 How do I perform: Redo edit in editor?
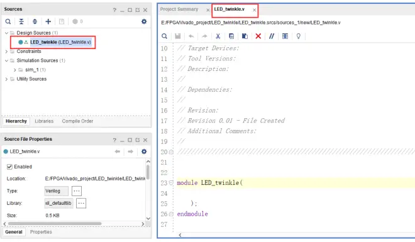click(x=204, y=36)
